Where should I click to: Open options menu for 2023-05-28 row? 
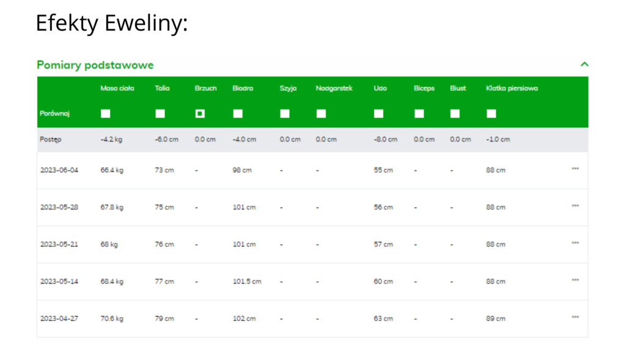point(575,206)
